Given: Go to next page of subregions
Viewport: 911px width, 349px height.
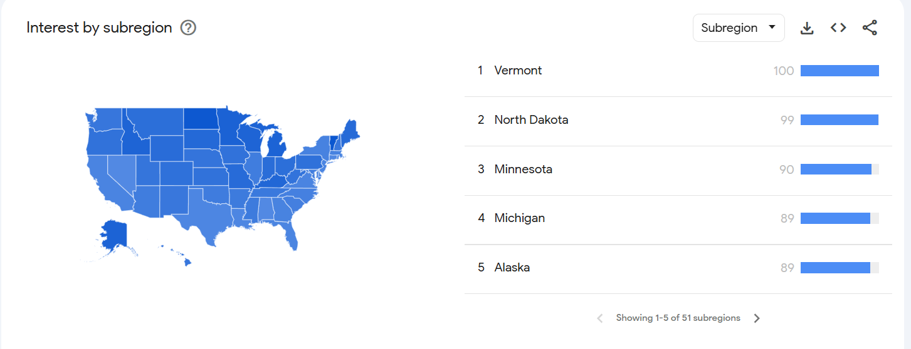Looking at the screenshot, I should (757, 318).
